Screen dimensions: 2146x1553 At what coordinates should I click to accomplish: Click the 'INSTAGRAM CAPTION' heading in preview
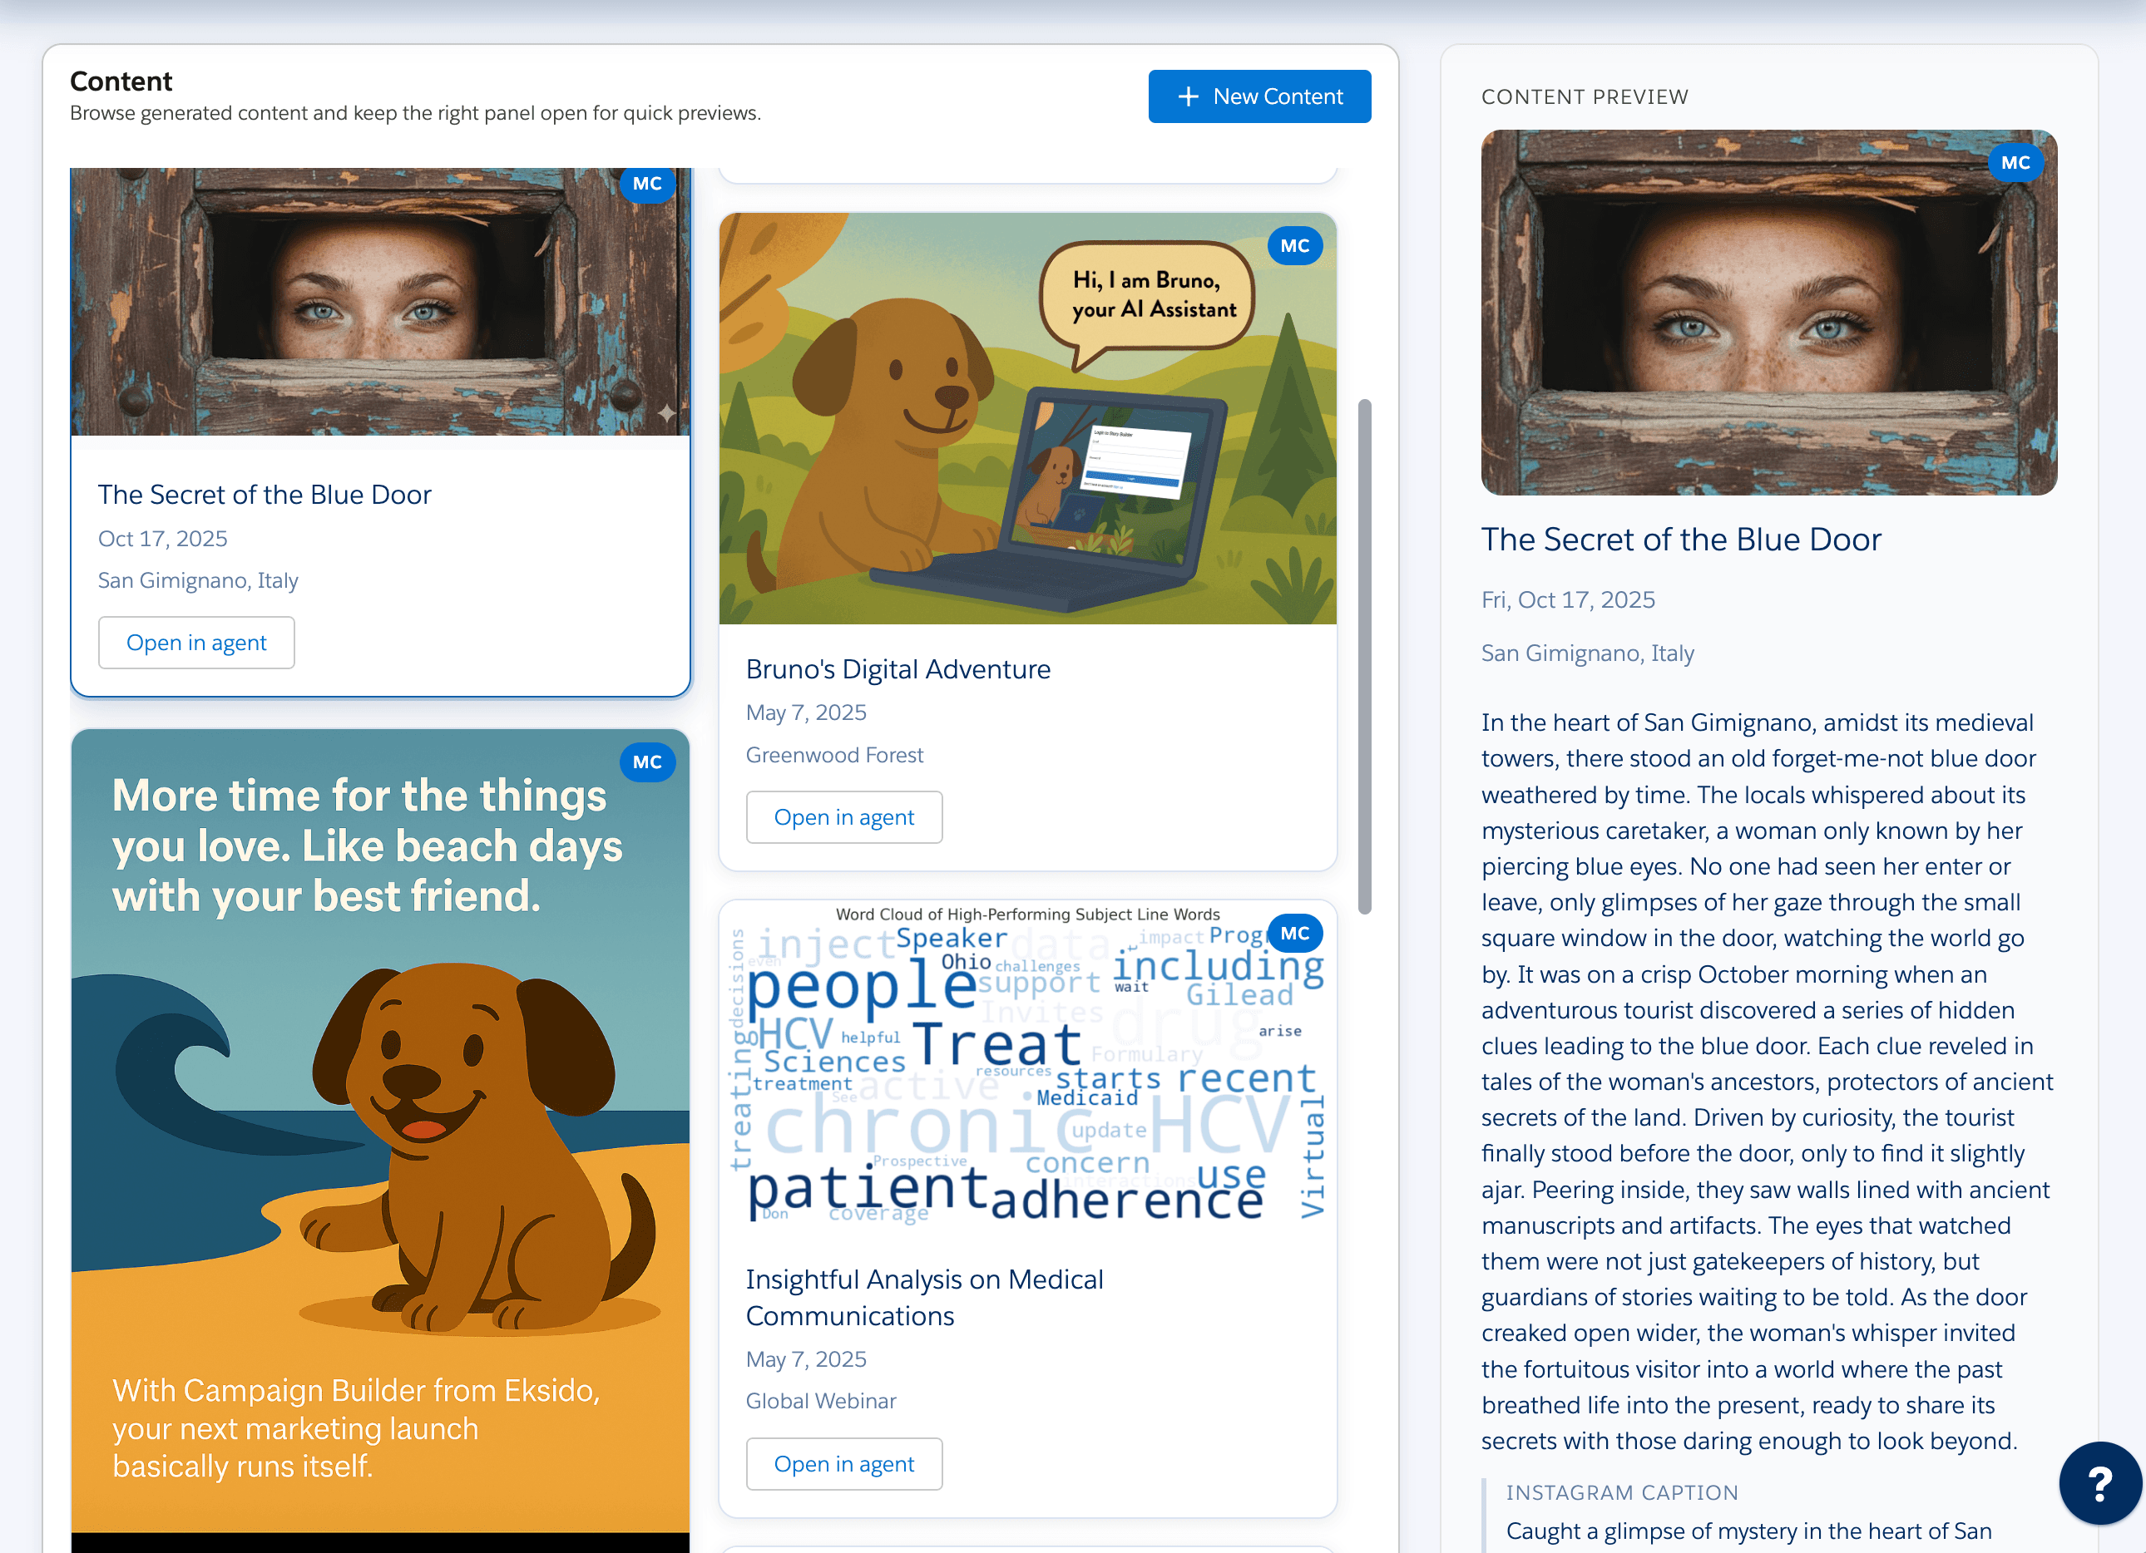(1622, 1492)
